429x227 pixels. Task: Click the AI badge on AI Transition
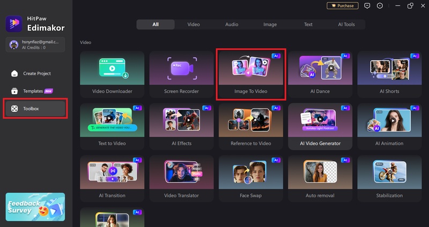click(137, 160)
